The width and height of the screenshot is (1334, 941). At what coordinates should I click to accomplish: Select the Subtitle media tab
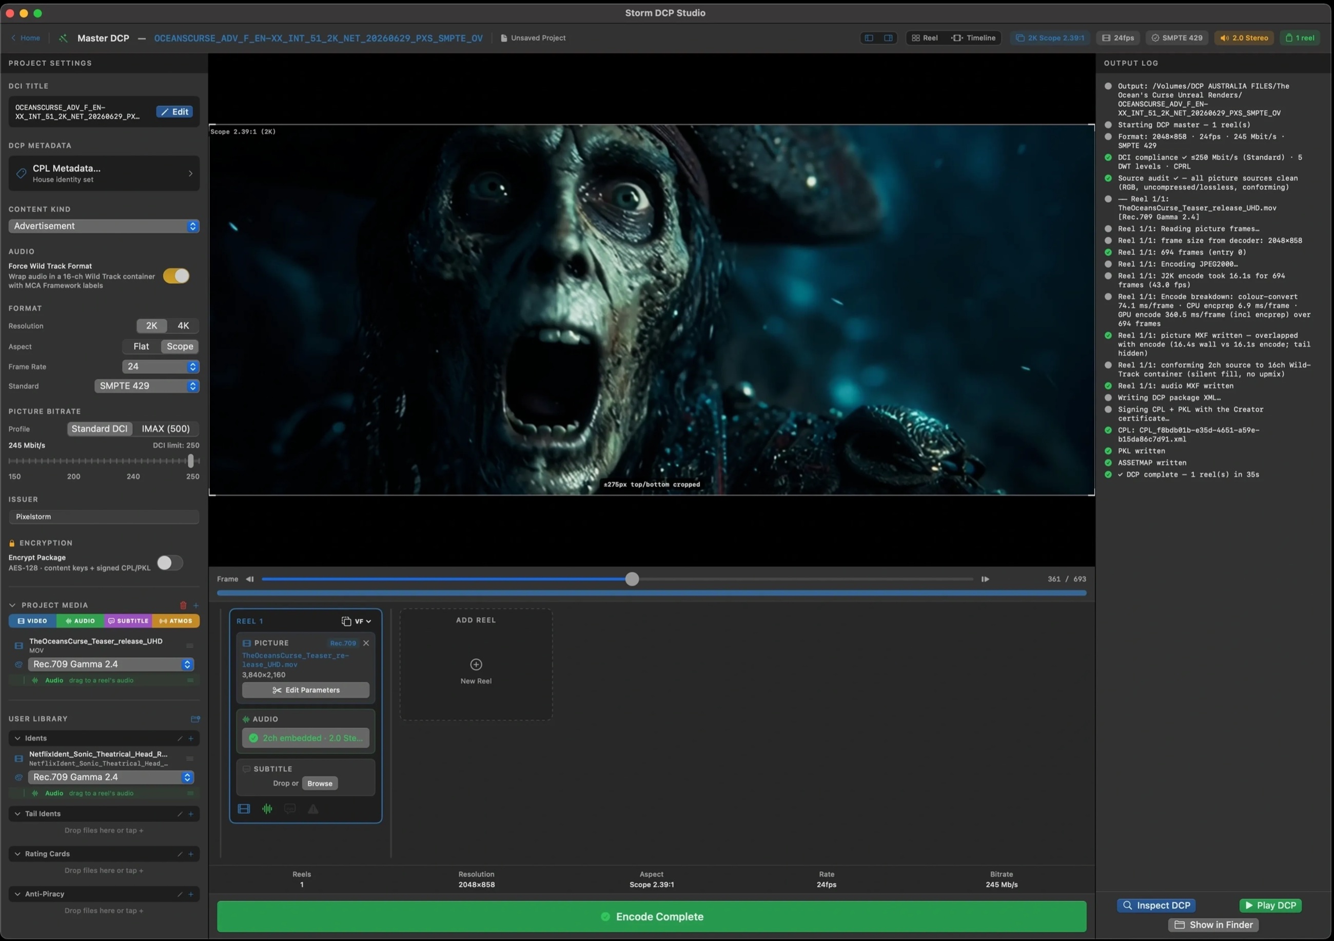(128, 621)
